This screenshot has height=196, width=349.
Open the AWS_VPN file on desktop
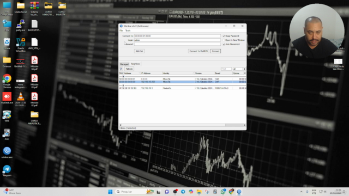tap(34, 44)
